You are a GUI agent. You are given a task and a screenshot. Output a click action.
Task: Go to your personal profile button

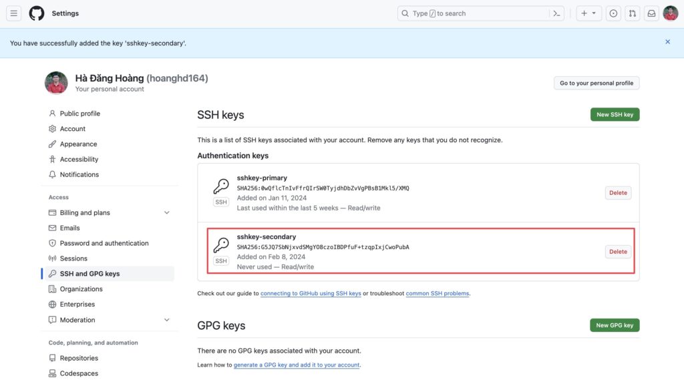pyautogui.click(x=596, y=83)
